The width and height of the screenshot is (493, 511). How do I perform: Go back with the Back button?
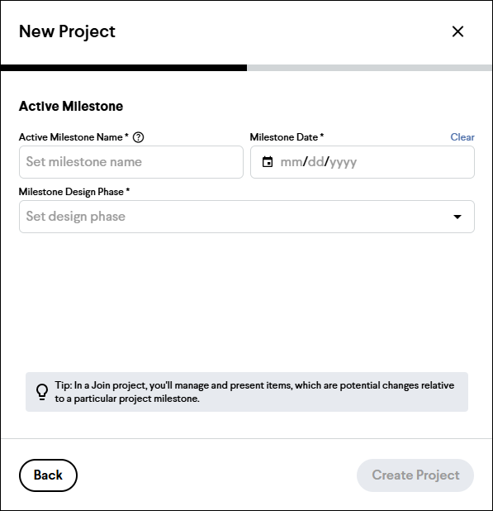[48, 475]
